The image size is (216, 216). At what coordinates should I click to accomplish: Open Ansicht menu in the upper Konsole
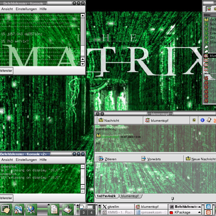point(7,9)
